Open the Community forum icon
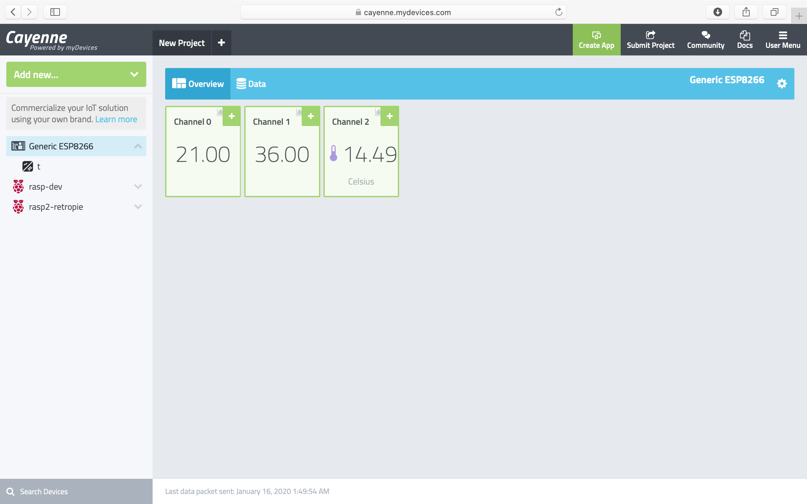Screen dimensions: 807x504 pyautogui.click(x=705, y=40)
